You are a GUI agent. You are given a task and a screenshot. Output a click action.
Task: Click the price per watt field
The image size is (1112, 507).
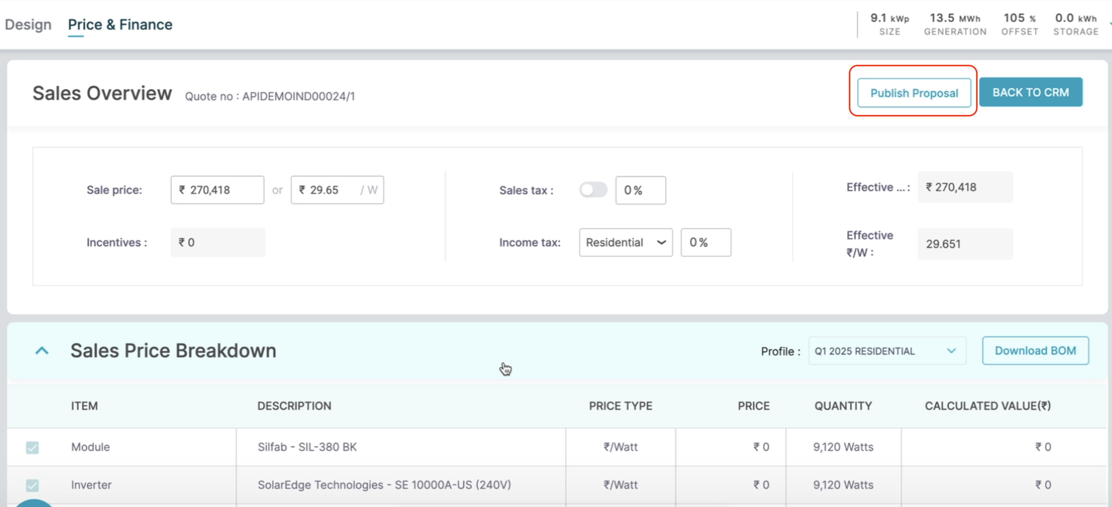337,190
